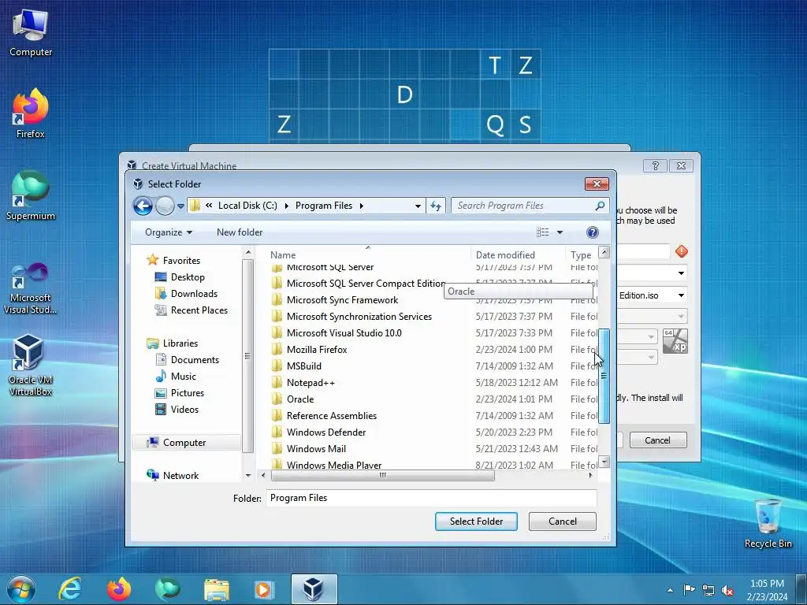Screen dimensions: 807x605
Task: Open the network tray icon
Action: click(x=708, y=590)
